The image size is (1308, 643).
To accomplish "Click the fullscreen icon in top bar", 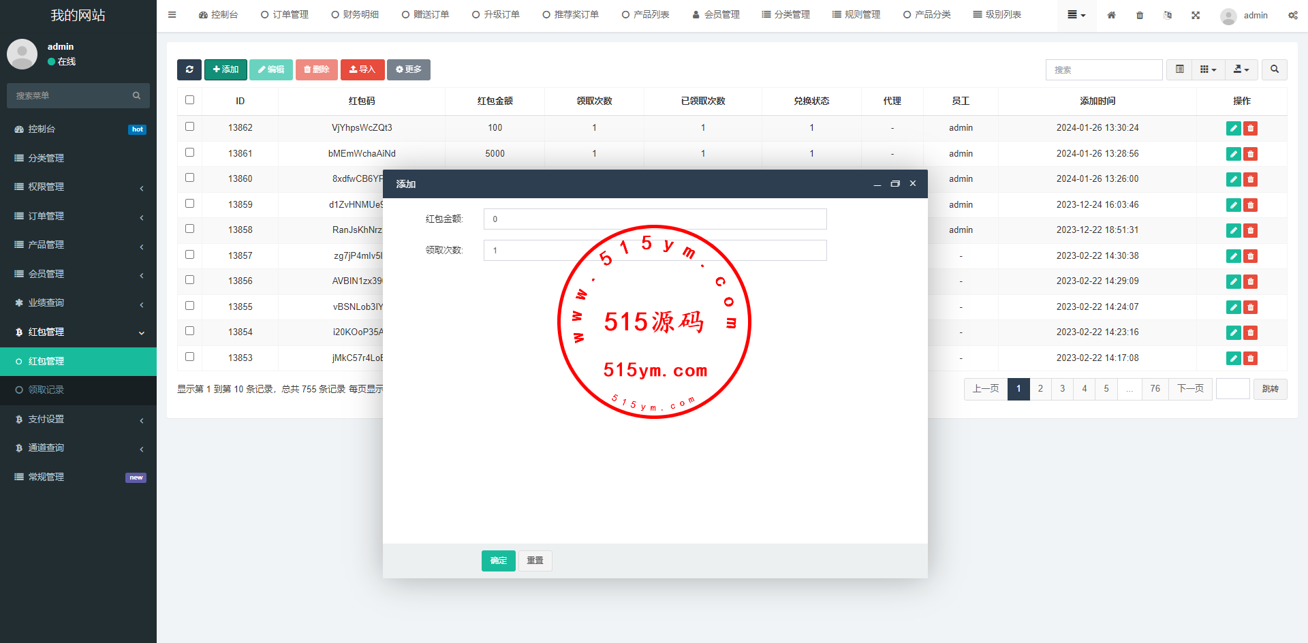I will click(x=1196, y=15).
